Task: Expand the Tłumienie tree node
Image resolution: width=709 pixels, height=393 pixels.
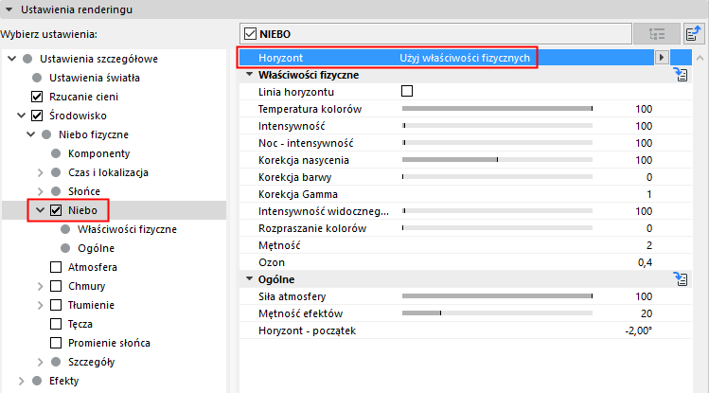Action: point(41,305)
